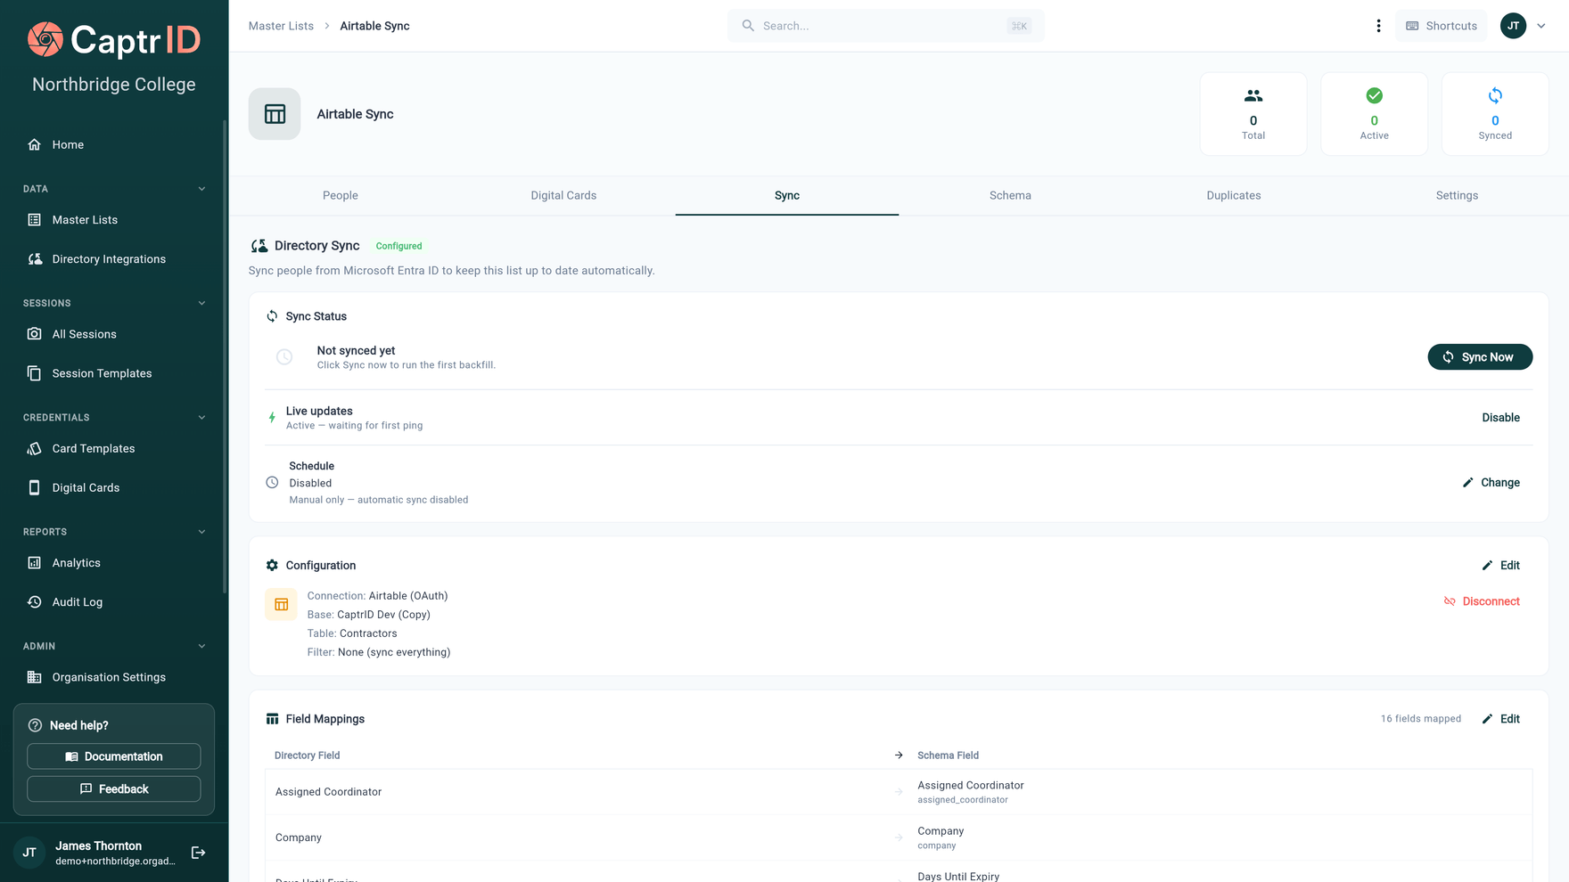This screenshot has width=1569, height=882.
Task: Select the Sync tab
Action: pos(787,195)
